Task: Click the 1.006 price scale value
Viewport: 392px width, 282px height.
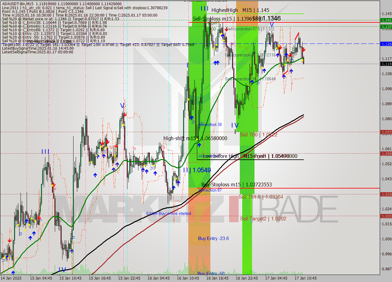Action: [x=386, y=239]
